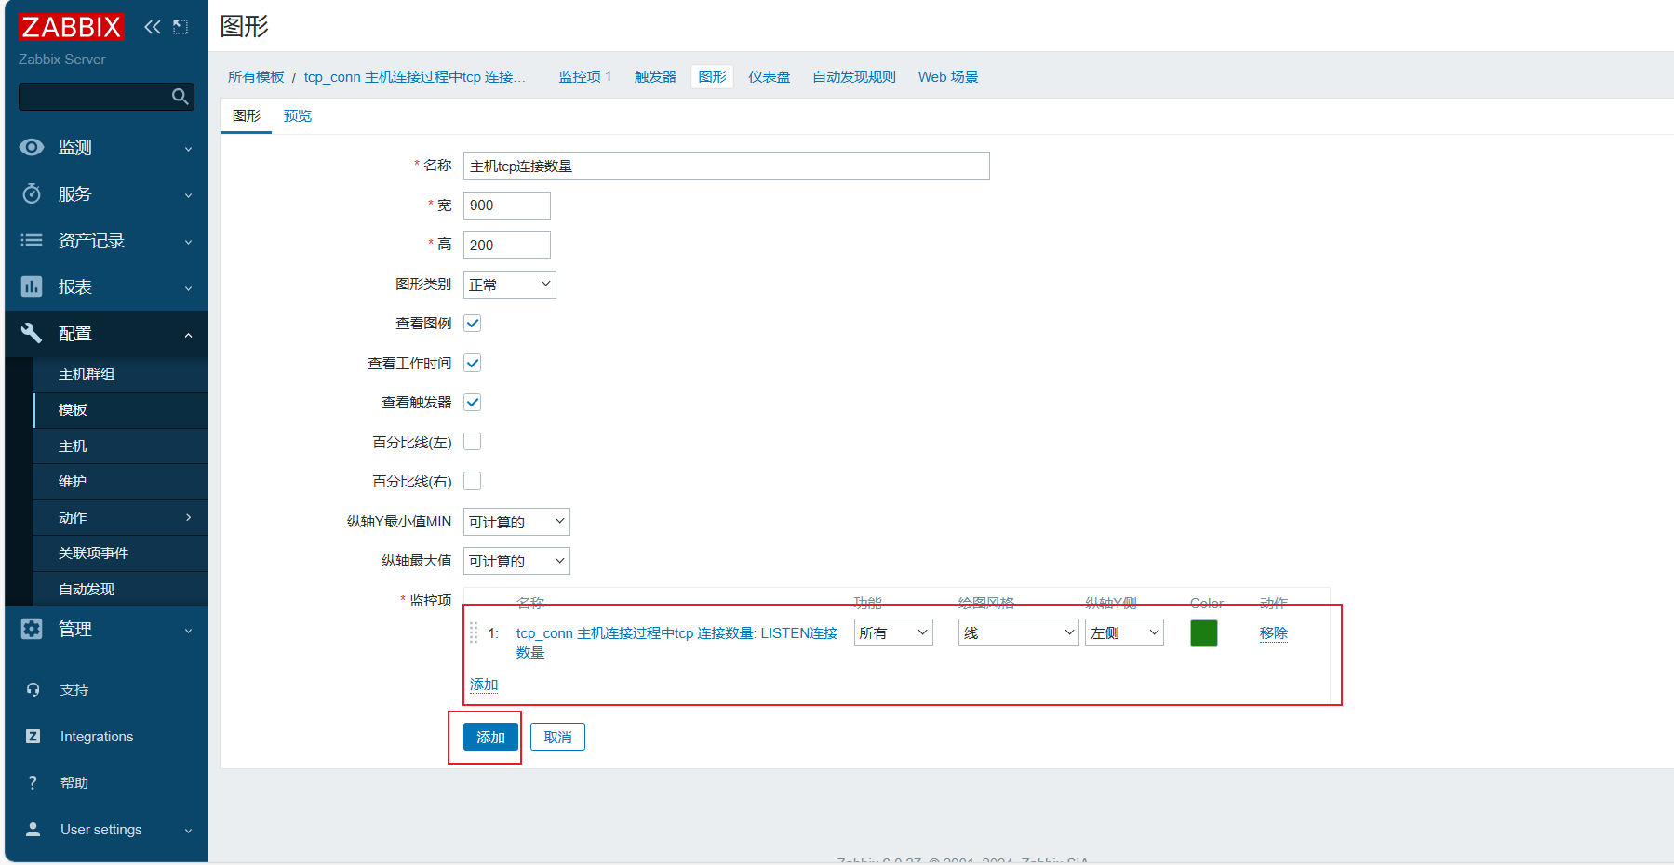Click the 配置 wrench icon
1674x865 pixels.
[x=32, y=333]
